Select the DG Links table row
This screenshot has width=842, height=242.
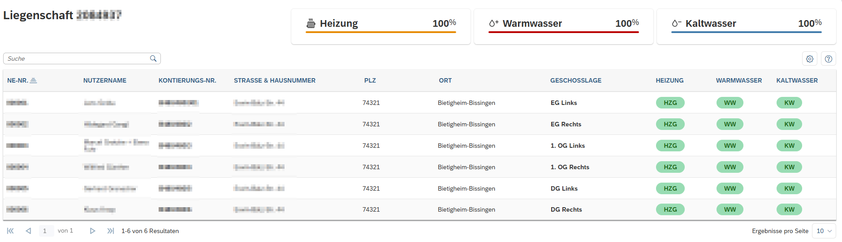click(466, 188)
